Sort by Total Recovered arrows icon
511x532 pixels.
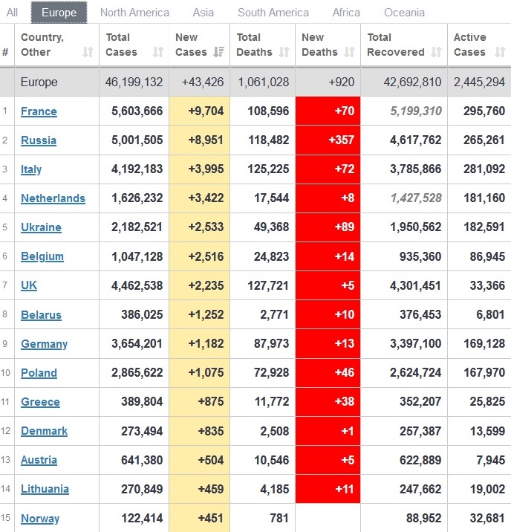[x=436, y=52]
